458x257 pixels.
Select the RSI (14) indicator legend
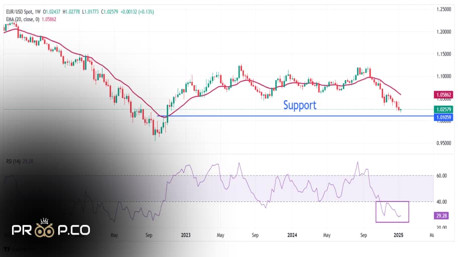[13, 161]
